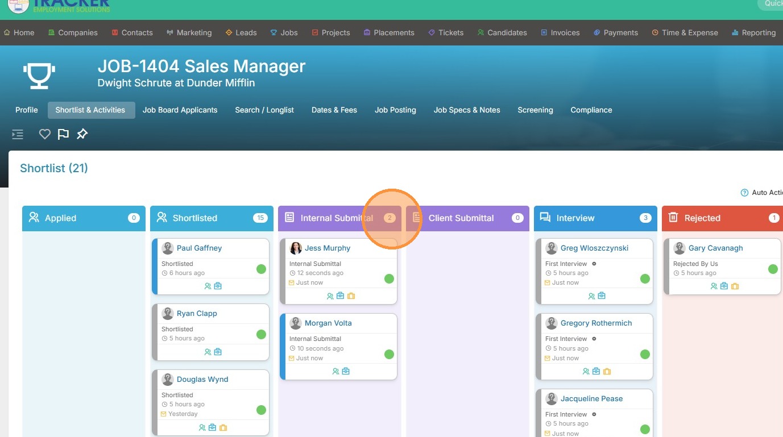Screen dimensions: 783x437
Task: Click the Interview column header
Action: click(x=595, y=218)
